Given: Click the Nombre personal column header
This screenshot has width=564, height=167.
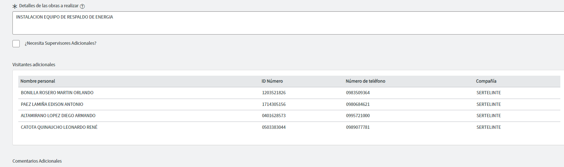Looking at the screenshot, I should click(x=38, y=81).
